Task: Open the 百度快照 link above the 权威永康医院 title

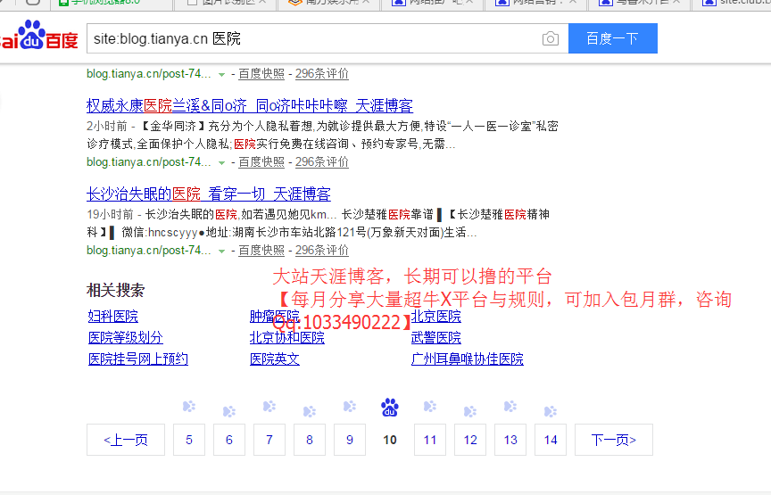Action: tap(261, 74)
